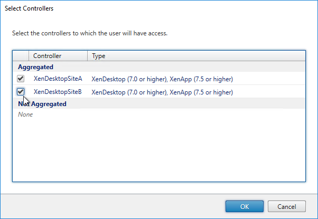318x219 pixels.
Task: Click empty space in the controllers list
Action: tap(159, 150)
